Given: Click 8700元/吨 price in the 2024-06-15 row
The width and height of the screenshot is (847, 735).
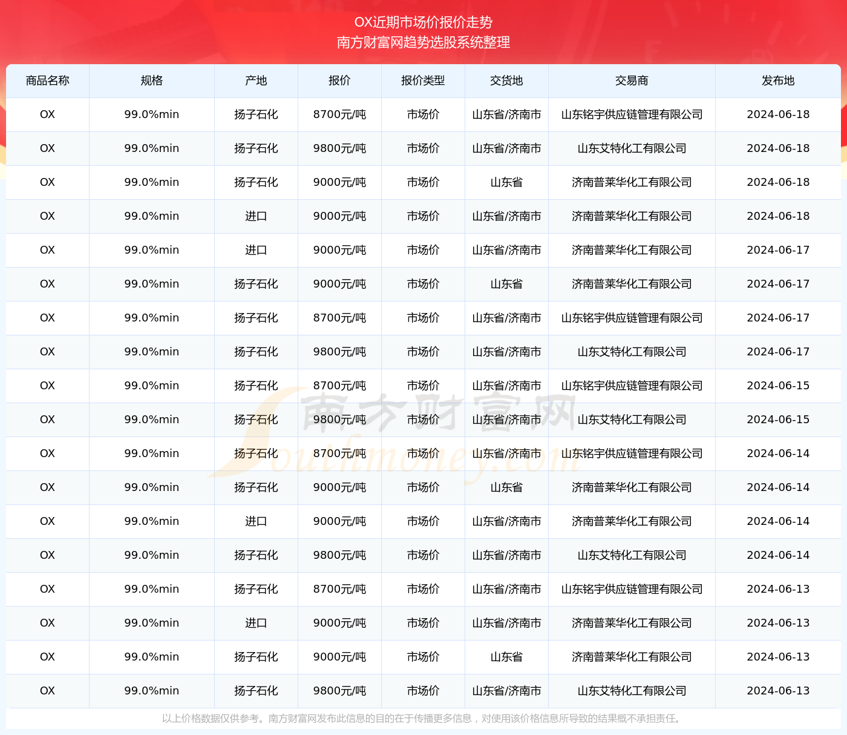Looking at the screenshot, I should [x=339, y=386].
